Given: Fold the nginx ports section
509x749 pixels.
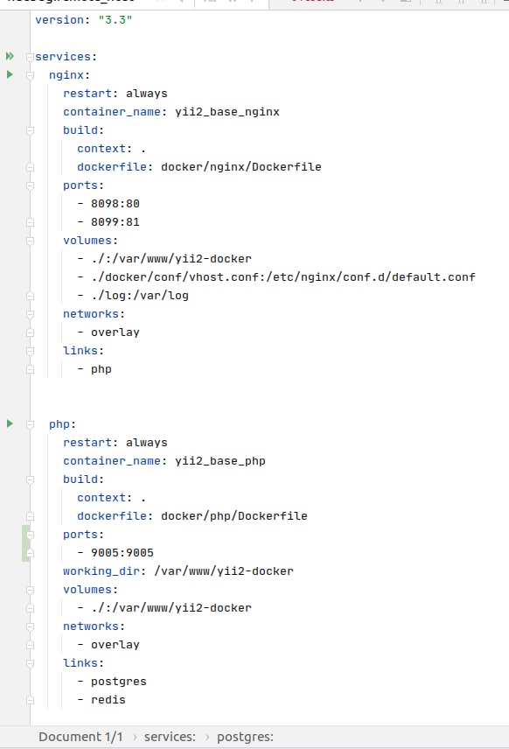Looking at the screenshot, I should [30, 185].
